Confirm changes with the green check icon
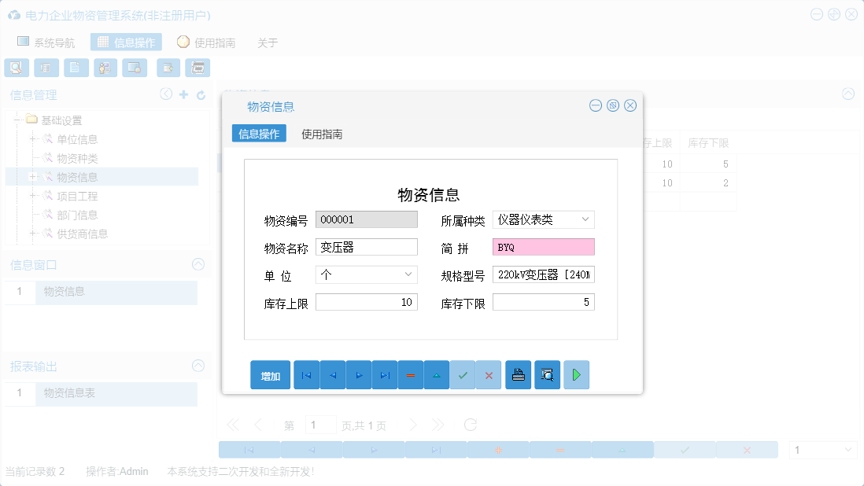 point(463,375)
